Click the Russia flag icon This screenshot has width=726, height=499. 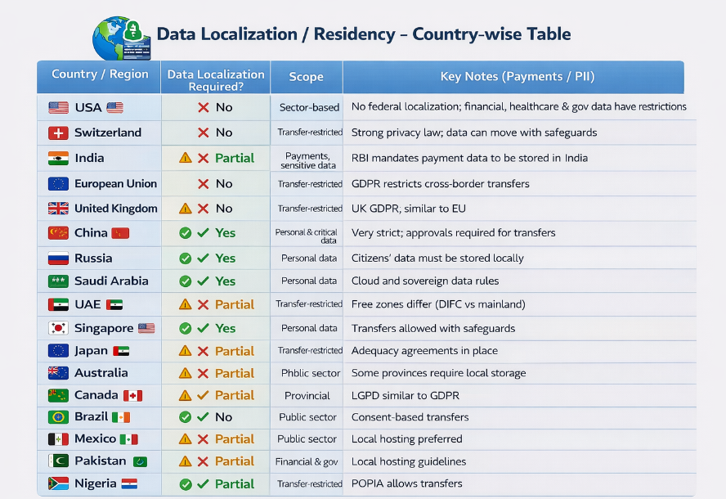click(58, 258)
